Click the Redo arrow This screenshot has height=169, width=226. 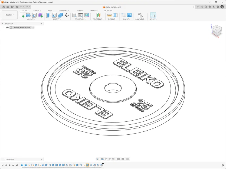pyautogui.click(x=27, y=7)
